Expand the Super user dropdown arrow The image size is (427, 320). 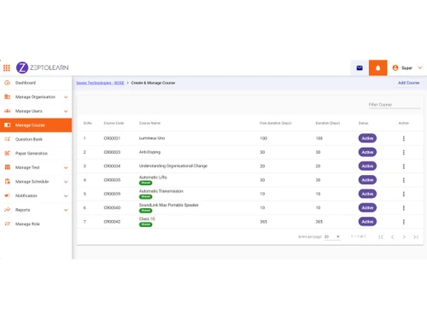pyautogui.click(x=420, y=67)
